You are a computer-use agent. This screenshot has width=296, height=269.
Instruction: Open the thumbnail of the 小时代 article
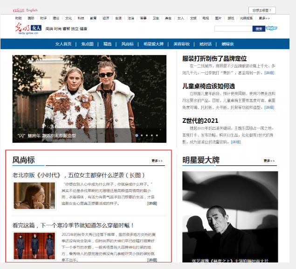tap(34, 196)
